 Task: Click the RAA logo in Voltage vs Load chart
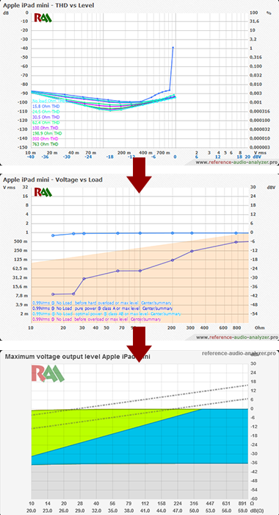(43, 192)
